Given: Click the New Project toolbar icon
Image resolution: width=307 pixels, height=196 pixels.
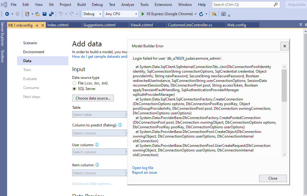Looking at the screenshot, I should pyautogui.click(x=27, y=14).
